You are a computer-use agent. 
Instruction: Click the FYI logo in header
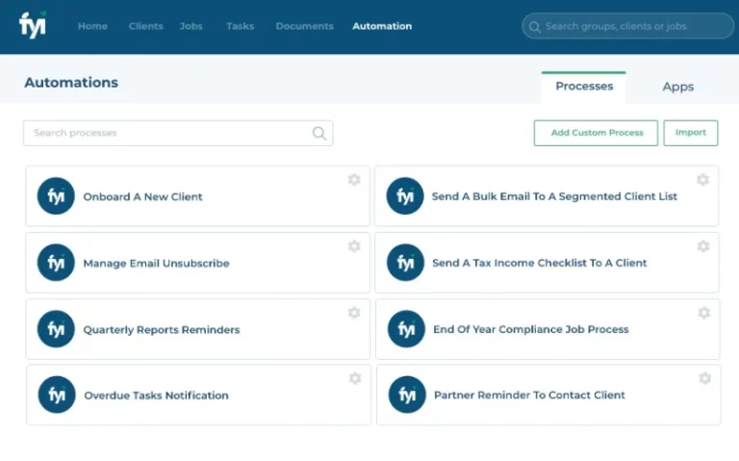coord(32,24)
